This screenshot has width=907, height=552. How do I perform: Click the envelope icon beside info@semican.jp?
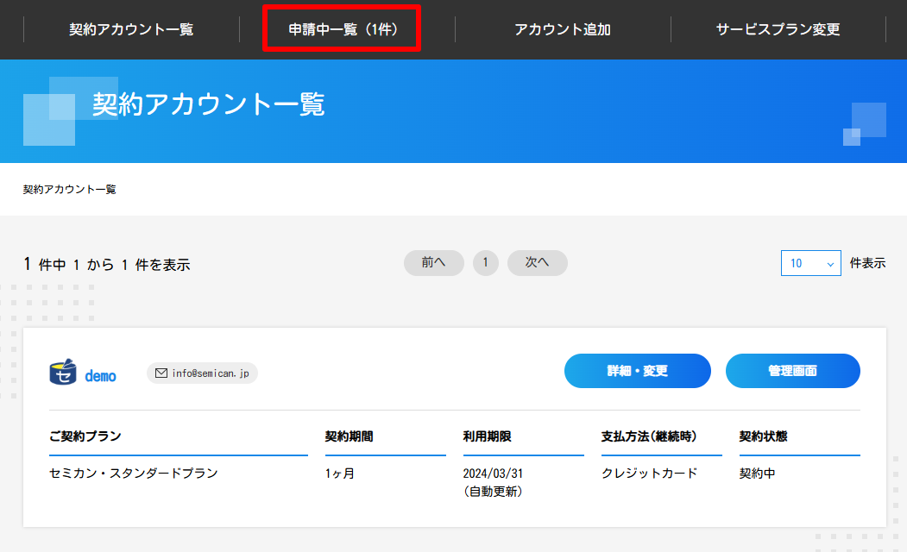161,373
